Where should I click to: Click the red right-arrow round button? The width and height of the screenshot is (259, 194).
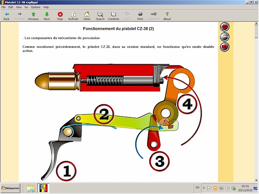click(x=224, y=47)
